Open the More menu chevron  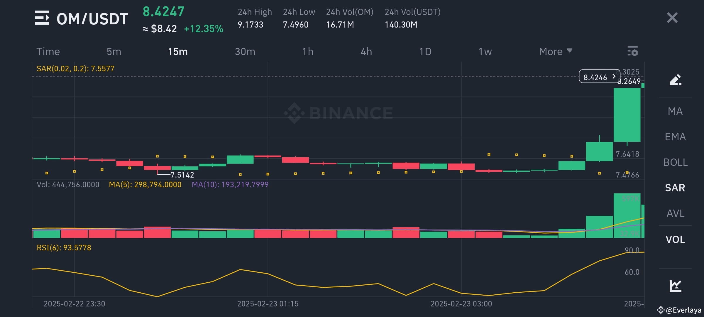(x=569, y=51)
